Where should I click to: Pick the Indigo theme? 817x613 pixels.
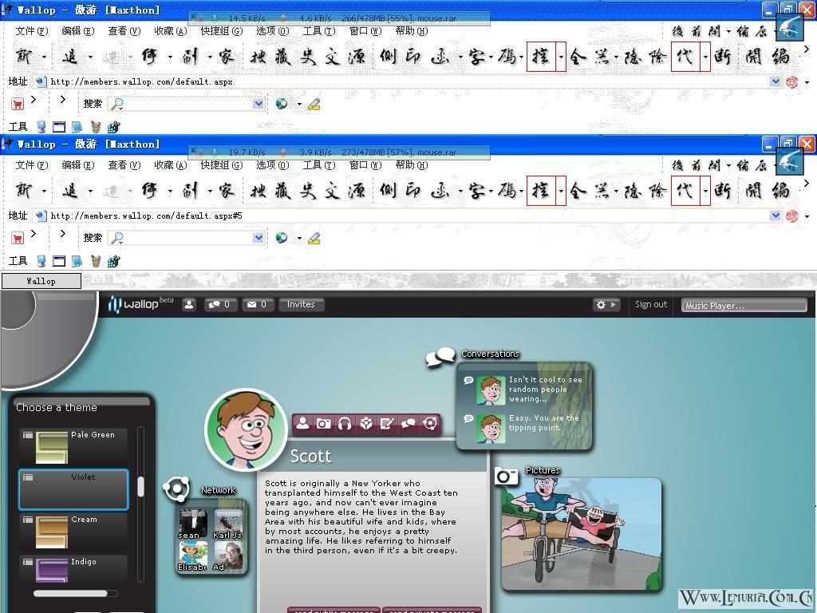tap(73, 569)
